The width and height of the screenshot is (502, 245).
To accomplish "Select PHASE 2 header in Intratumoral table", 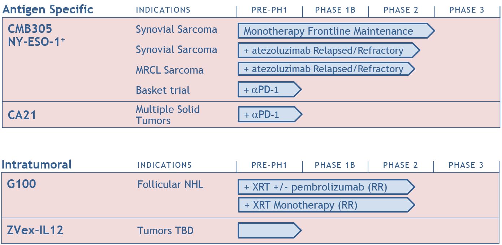I will tap(400, 165).
